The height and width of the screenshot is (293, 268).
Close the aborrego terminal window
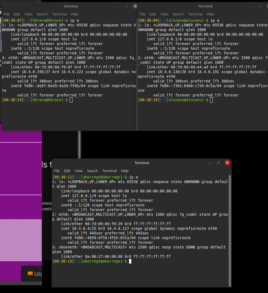227,163
